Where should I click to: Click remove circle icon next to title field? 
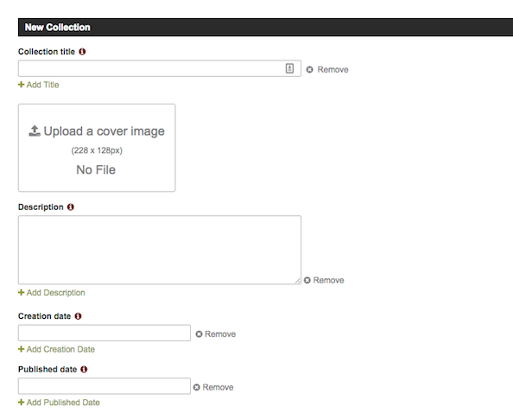coord(309,70)
